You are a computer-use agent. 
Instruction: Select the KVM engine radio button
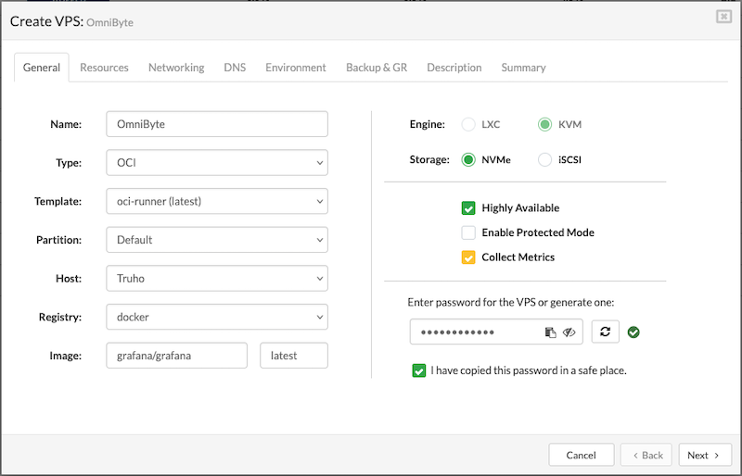(x=544, y=124)
